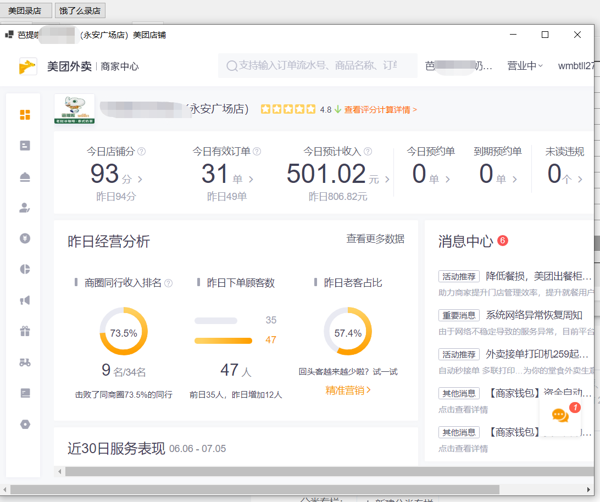Image resolution: width=600 pixels, height=502 pixels.
Task: Open 今日预计收入 501.02元 details arrow
Action: 387,179
